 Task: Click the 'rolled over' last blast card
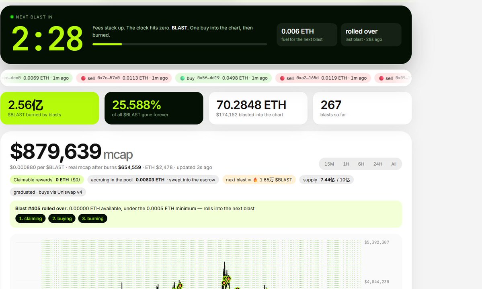pos(371,35)
